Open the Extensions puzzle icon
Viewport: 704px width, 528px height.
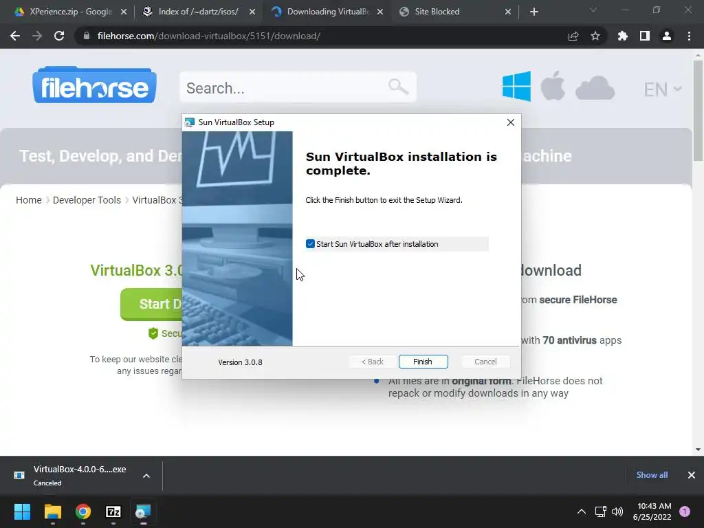click(623, 36)
